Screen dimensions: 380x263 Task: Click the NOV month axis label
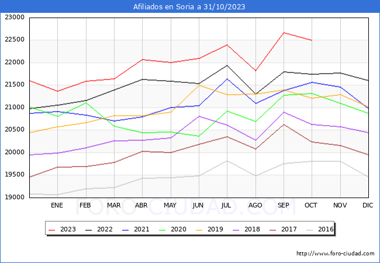coord(340,205)
